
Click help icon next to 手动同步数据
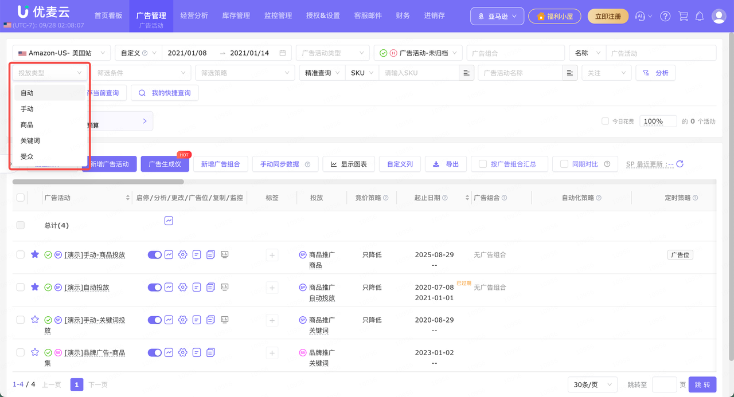pos(307,164)
